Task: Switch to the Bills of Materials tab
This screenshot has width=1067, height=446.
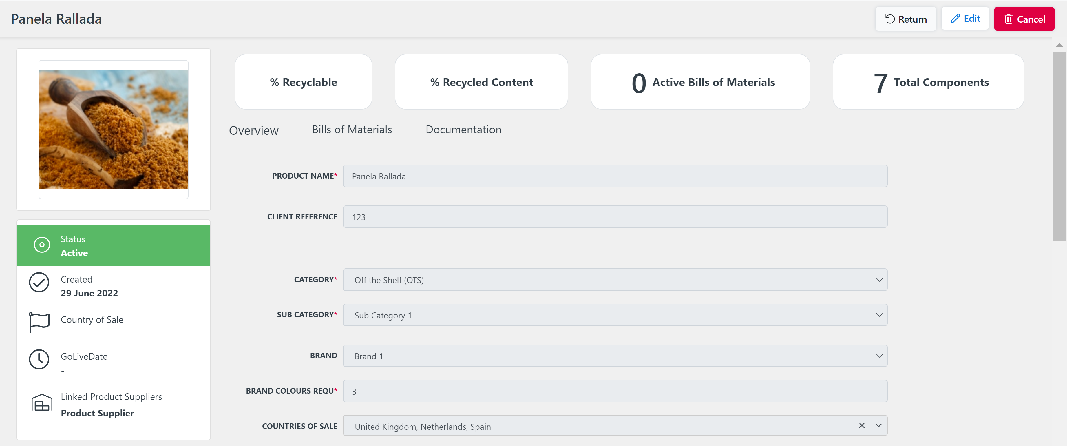Action: click(x=352, y=130)
